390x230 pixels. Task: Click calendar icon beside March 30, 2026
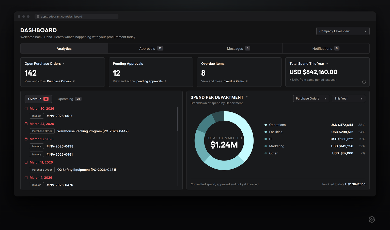point(26,108)
